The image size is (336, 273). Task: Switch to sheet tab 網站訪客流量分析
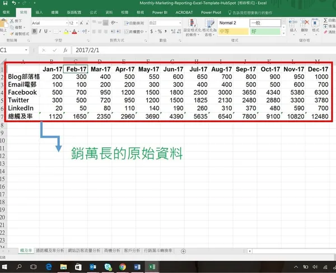84,251
